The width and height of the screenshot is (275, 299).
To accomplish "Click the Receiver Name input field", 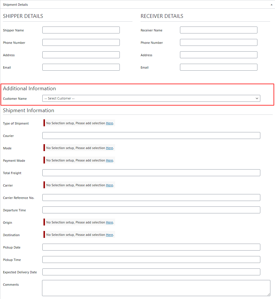I will [219, 30].
